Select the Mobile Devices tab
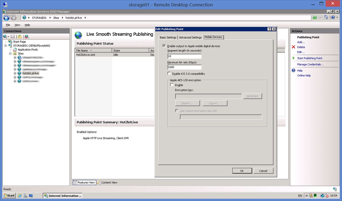 pyautogui.click(x=213, y=37)
